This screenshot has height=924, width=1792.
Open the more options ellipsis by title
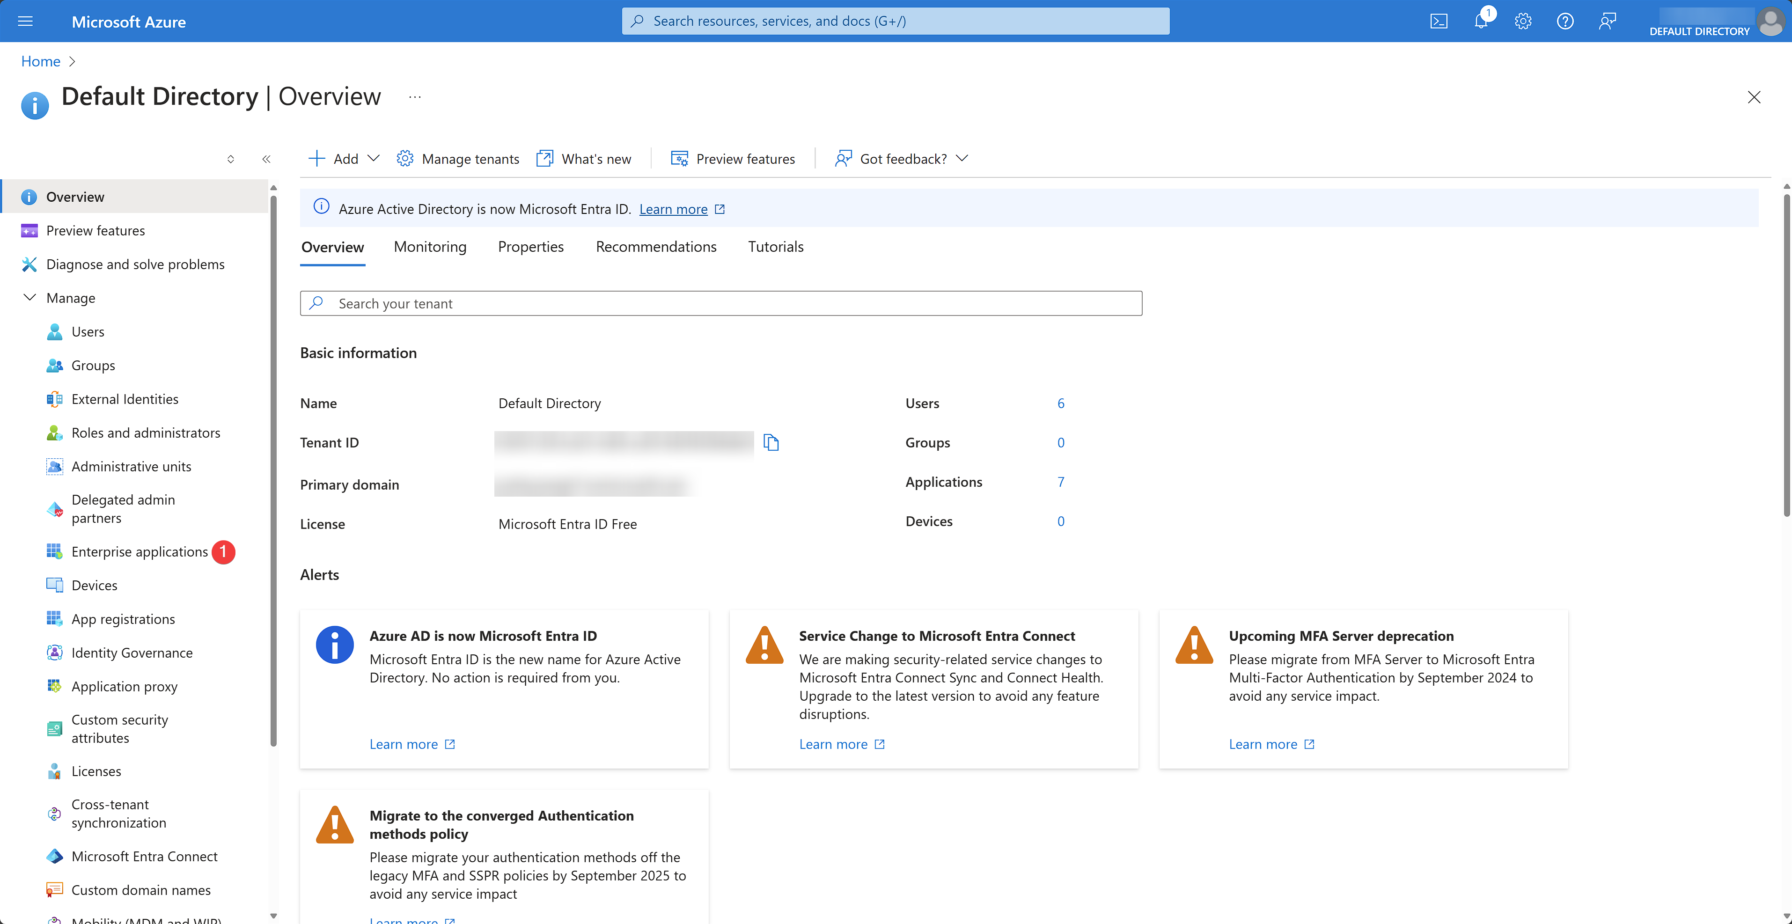[x=415, y=97]
